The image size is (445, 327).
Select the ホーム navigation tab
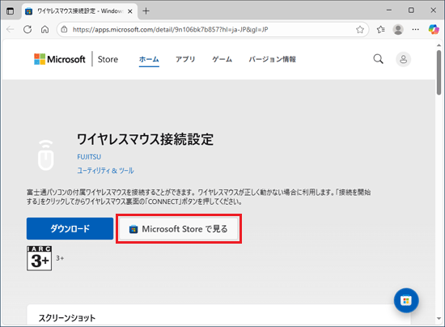pyautogui.click(x=149, y=59)
